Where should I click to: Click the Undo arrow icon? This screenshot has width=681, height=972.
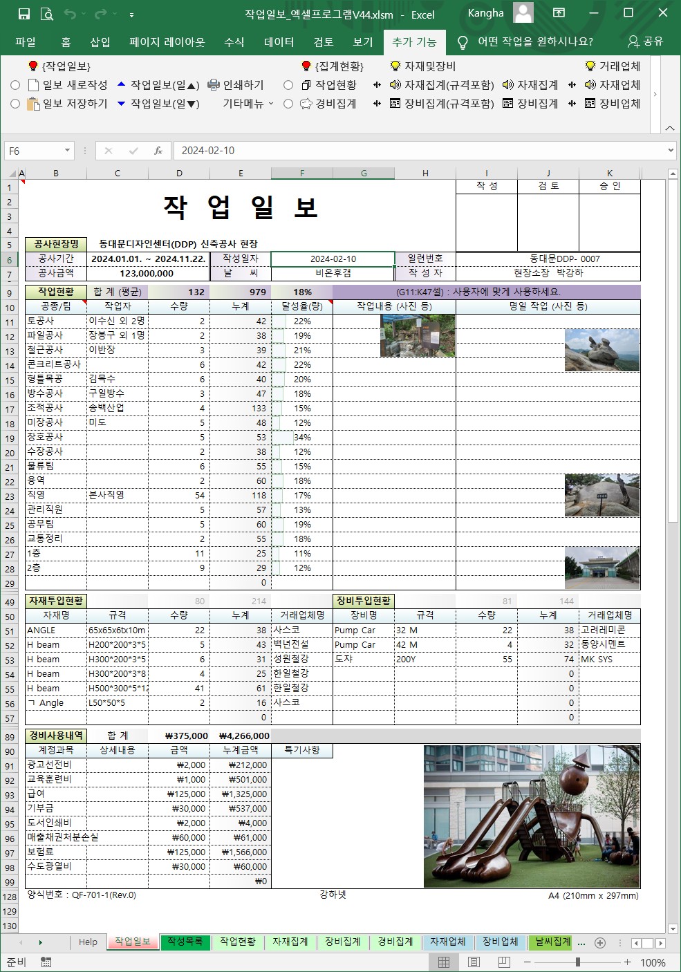pyautogui.click(x=70, y=14)
